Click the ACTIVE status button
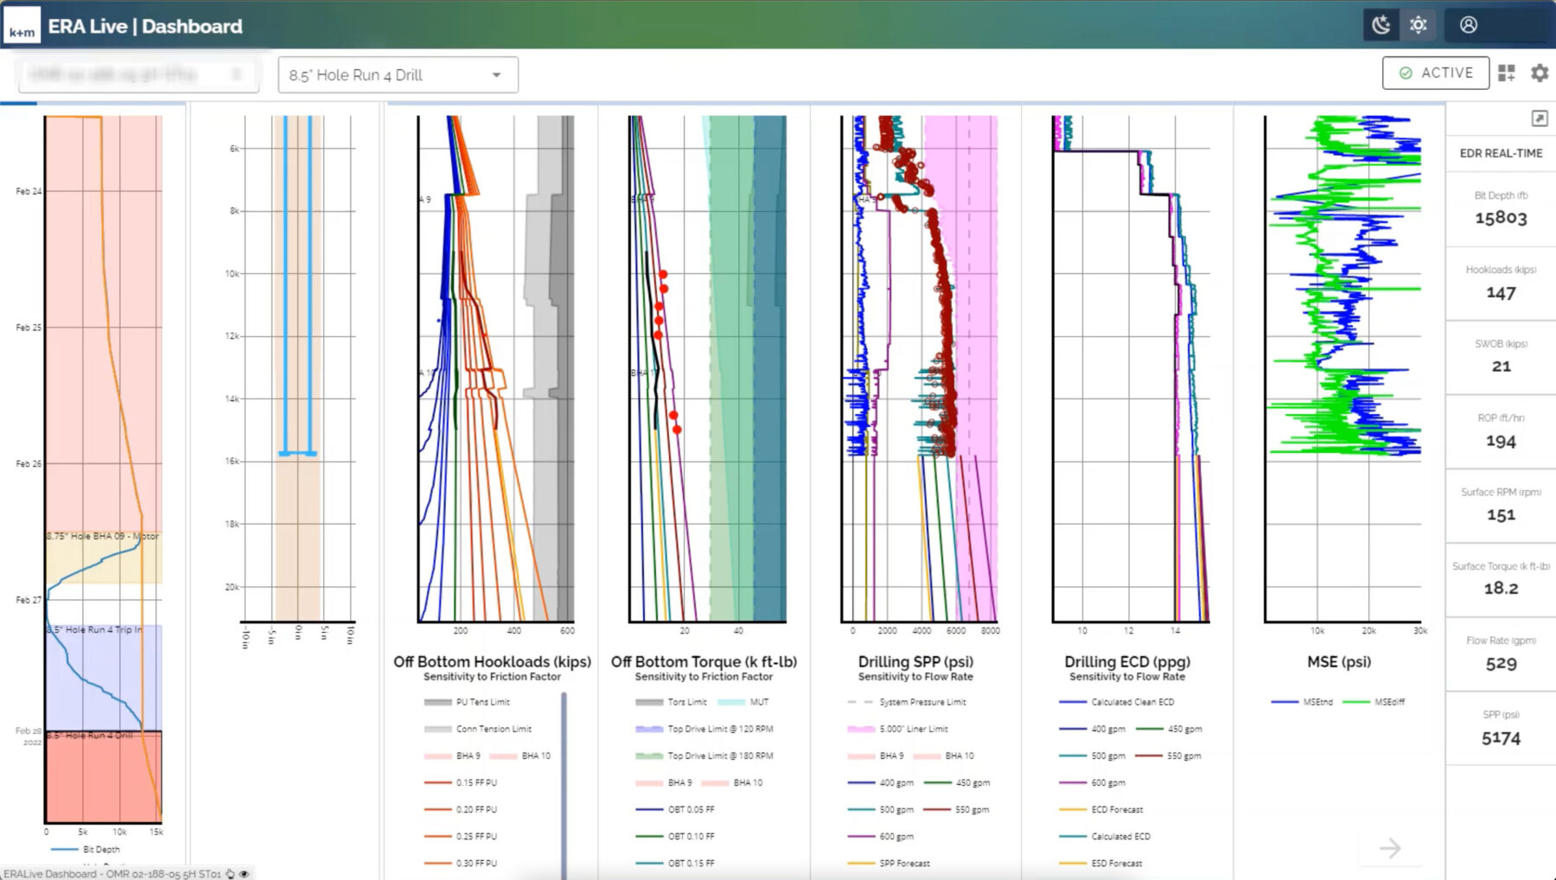This screenshot has width=1556, height=880. (1435, 73)
